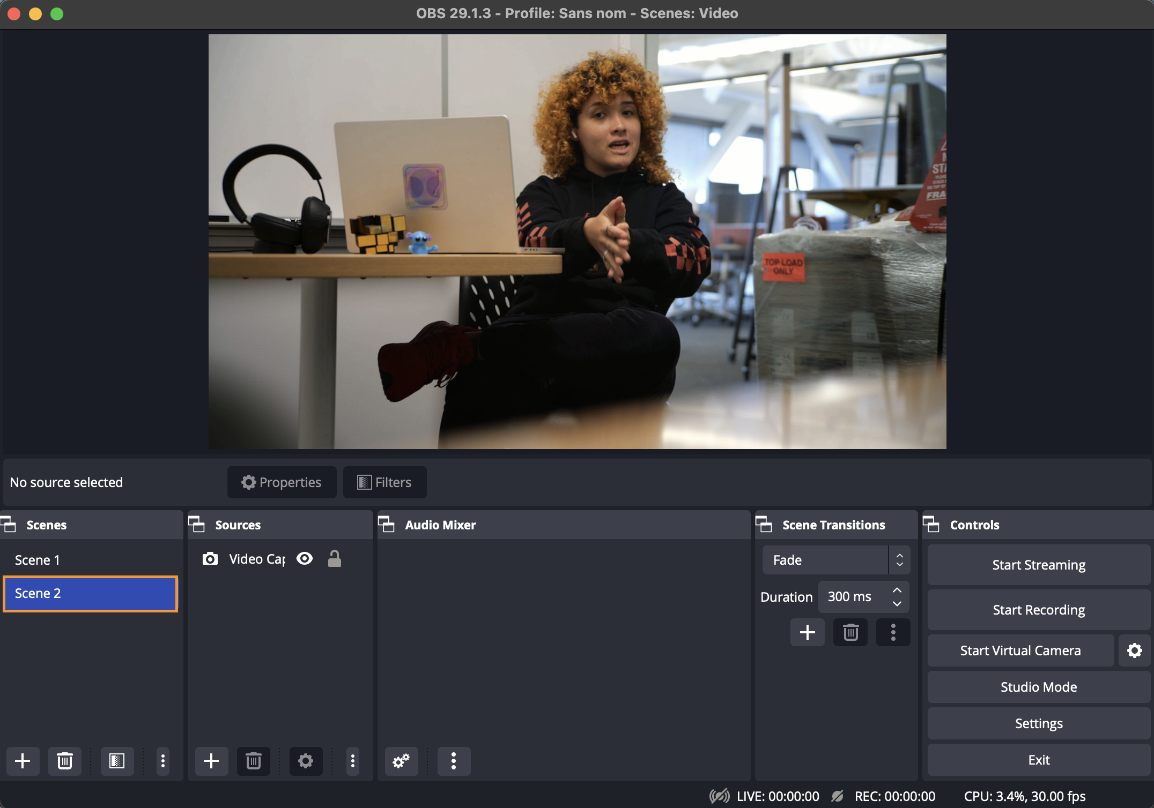Select Video Capture source in list
The height and width of the screenshot is (808, 1154).
click(x=256, y=559)
